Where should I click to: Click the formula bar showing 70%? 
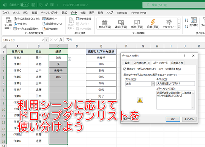pyautogui.click(x=134, y=40)
